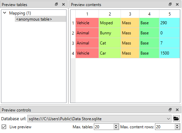
Task: Click the Max. tables input field
Action: [x=104, y=127]
